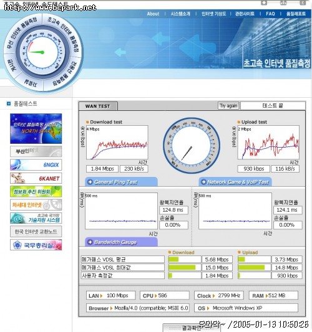Click the 결과확인 button
This screenshot has height=332, width=312.
[192, 328]
